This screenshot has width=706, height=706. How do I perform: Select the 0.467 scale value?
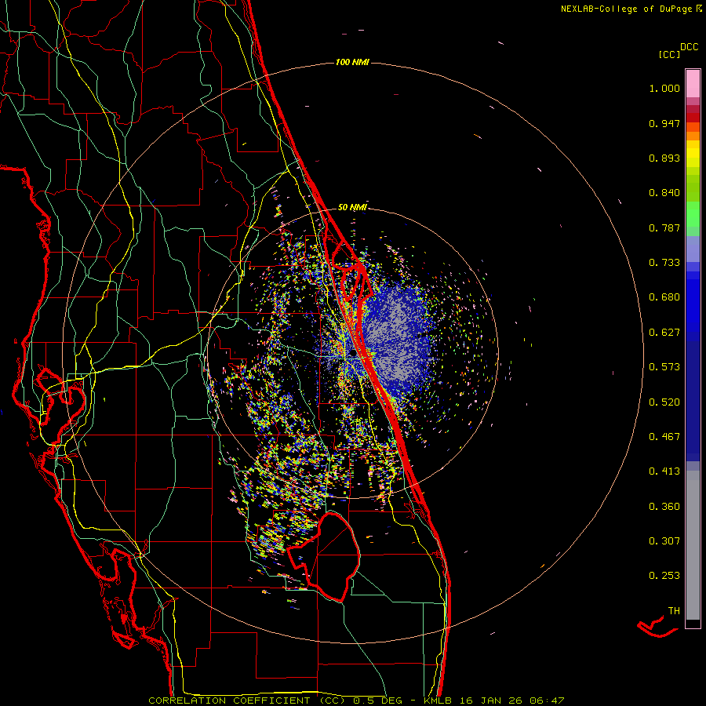[x=664, y=437]
